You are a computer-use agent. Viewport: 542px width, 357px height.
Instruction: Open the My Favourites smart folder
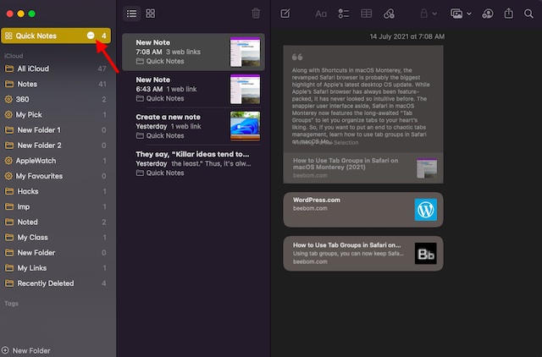click(39, 176)
